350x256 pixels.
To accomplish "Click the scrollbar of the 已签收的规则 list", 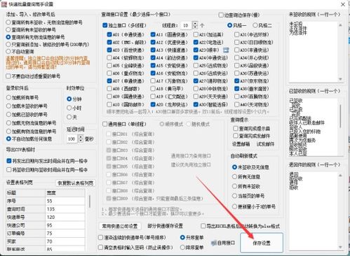I will [340, 115].
